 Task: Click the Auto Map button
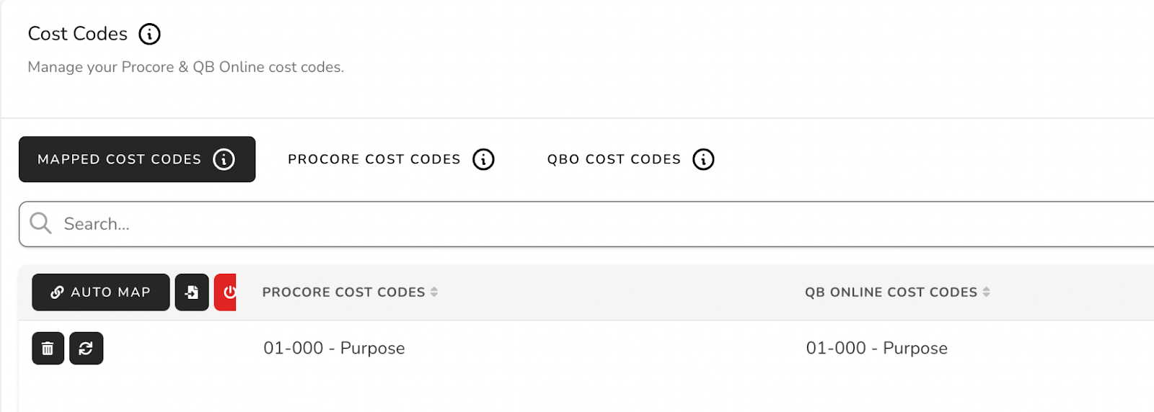coord(101,292)
